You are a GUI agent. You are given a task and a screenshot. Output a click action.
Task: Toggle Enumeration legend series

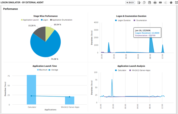[x=140, y=20]
